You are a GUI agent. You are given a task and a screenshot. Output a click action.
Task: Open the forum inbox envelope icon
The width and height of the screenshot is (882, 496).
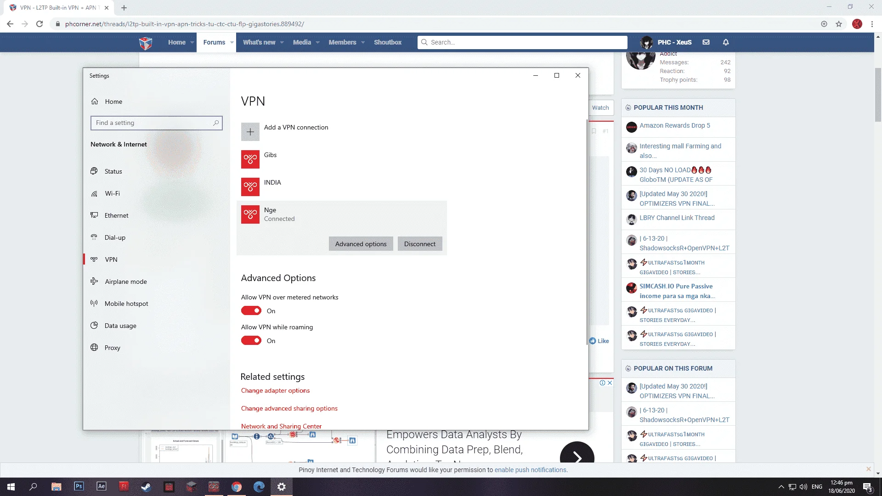(706, 42)
